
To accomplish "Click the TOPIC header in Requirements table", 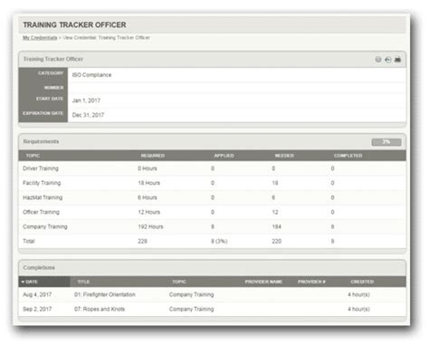I will (x=33, y=156).
